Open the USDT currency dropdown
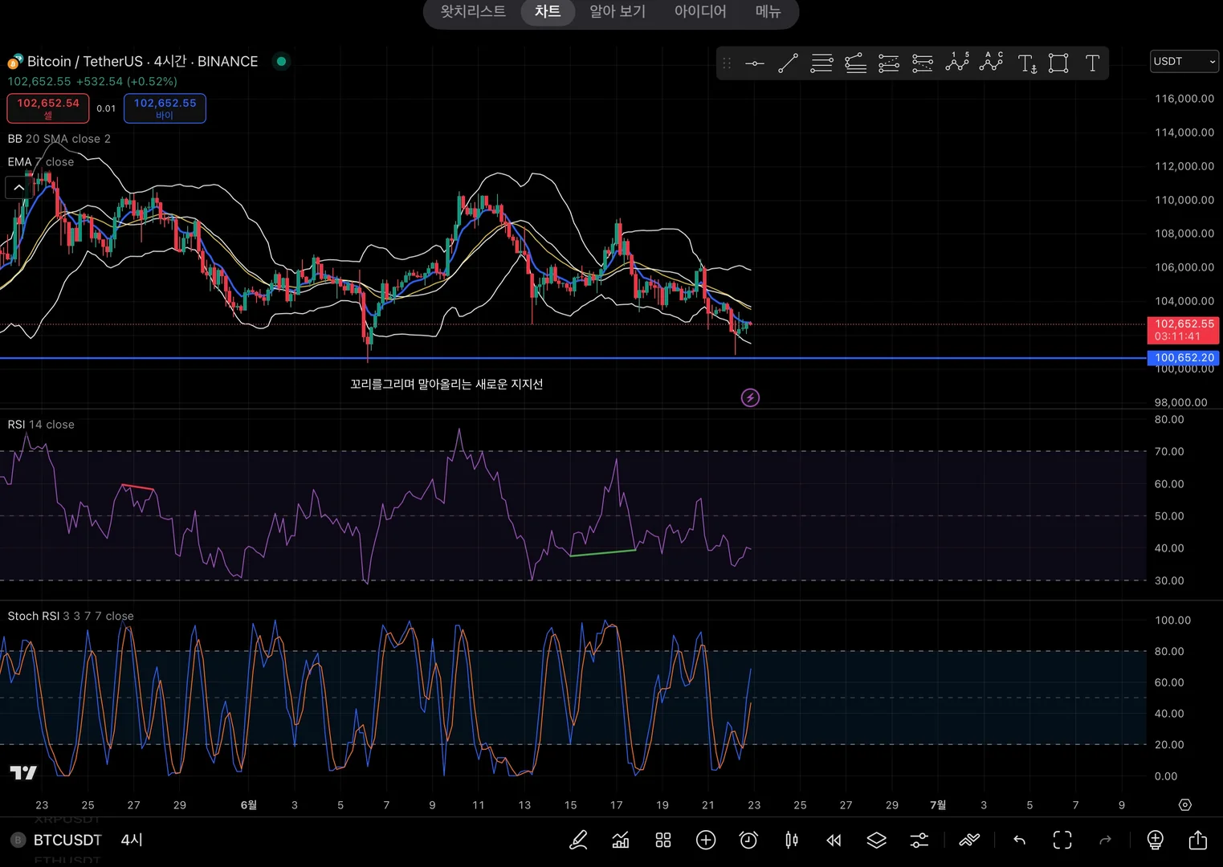1223x867 pixels. click(x=1184, y=62)
